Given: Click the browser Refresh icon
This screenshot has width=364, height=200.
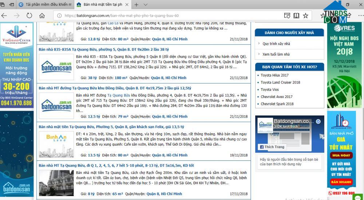Looking at the screenshot, I should [x=29, y=16].
